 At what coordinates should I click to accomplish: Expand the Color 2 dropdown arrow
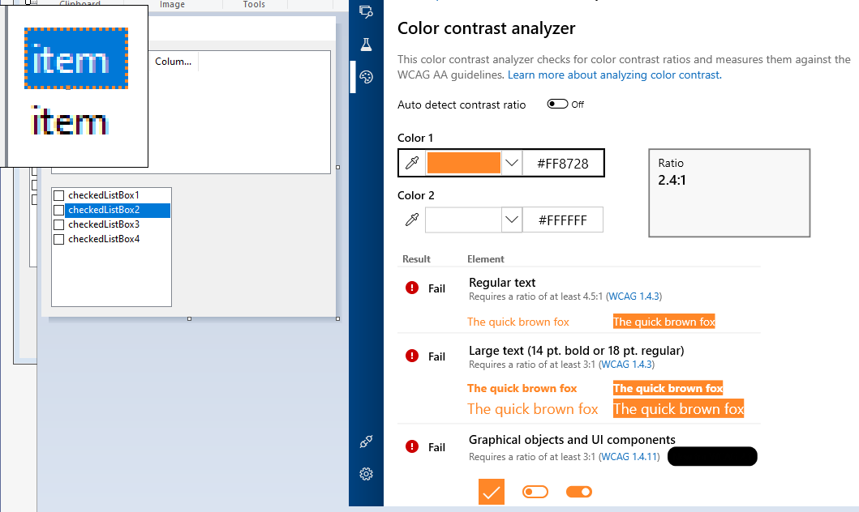512,220
